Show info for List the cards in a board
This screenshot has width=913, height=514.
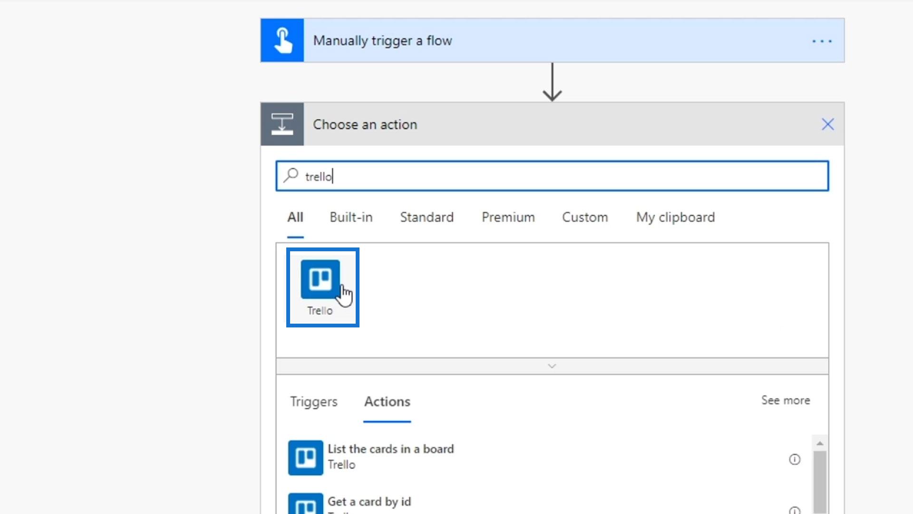pyautogui.click(x=795, y=459)
